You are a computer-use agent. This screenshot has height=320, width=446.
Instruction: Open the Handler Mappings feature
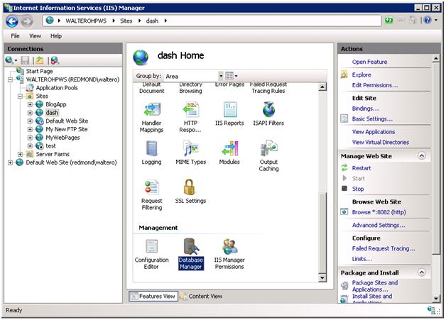click(151, 117)
